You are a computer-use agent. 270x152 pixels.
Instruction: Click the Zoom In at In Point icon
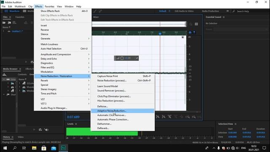point(187,117)
